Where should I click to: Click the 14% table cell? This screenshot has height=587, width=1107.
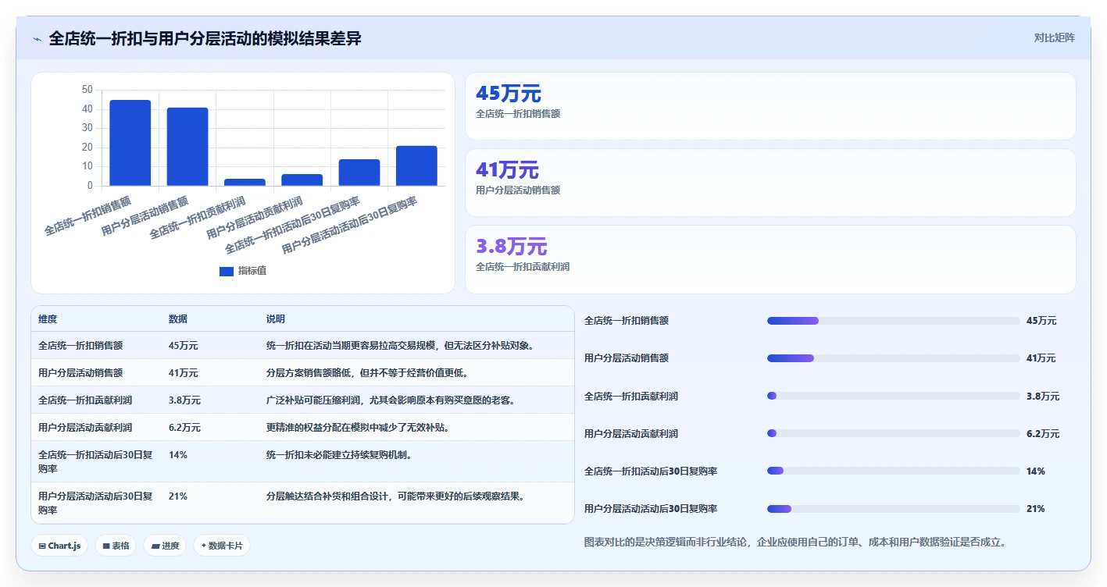click(x=178, y=455)
